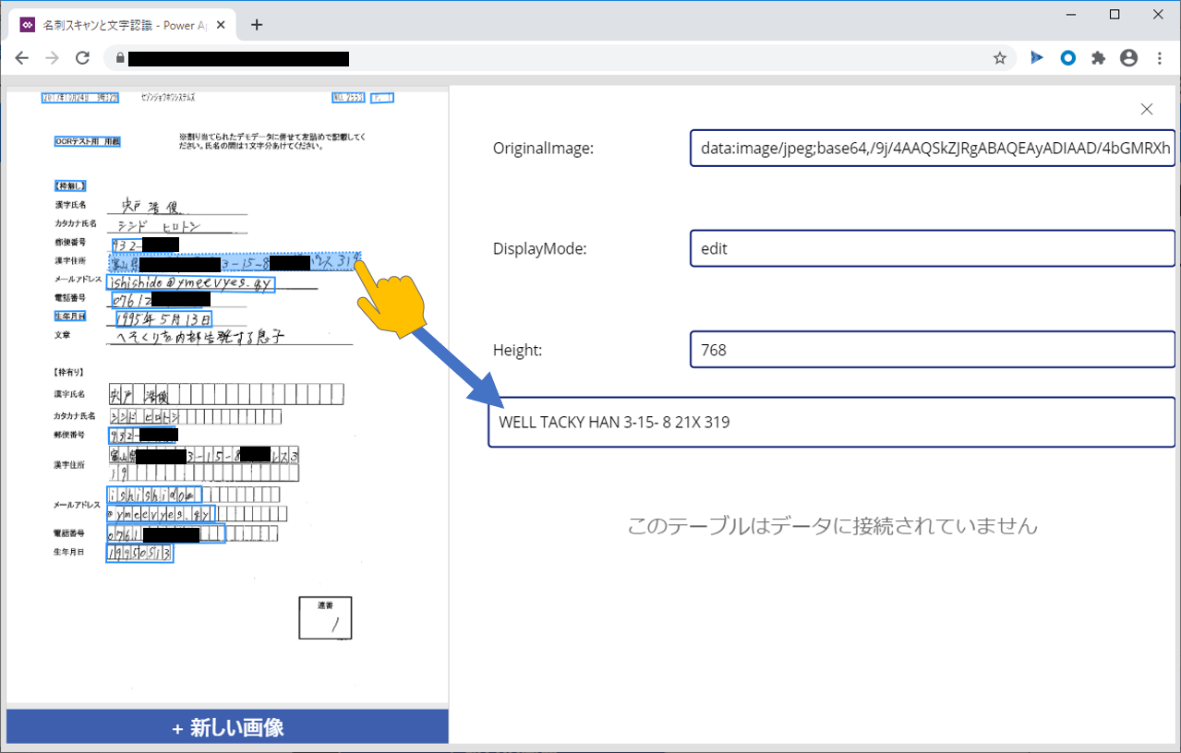The image size is (1181, 753).
Task: Click the forward navigation arrow
Action: [52, 57]
